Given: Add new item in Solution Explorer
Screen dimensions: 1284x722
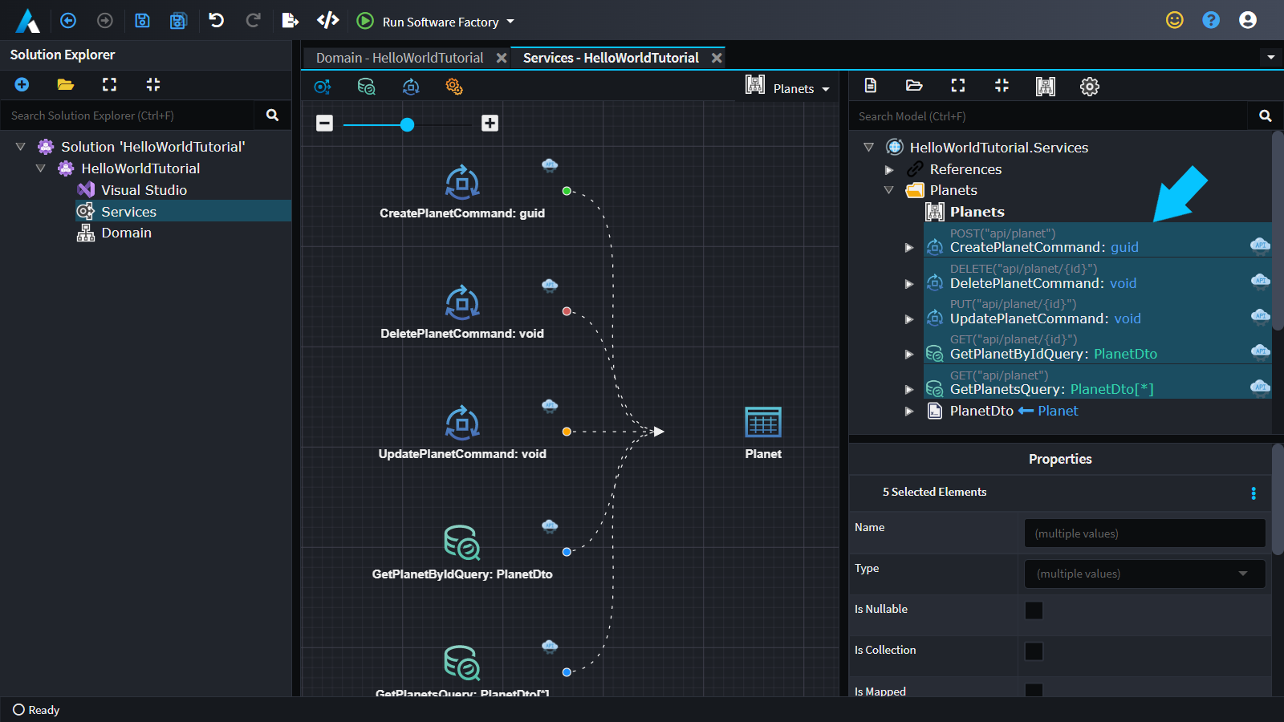Looking at the screenshot, I should pos(22,84).
